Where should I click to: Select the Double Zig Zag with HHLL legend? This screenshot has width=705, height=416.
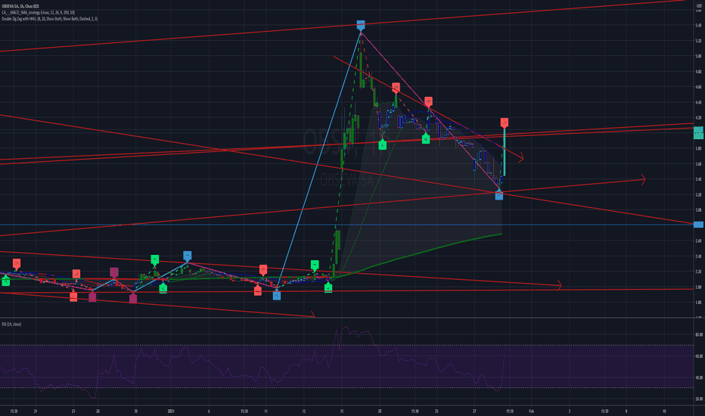[49, 19]
